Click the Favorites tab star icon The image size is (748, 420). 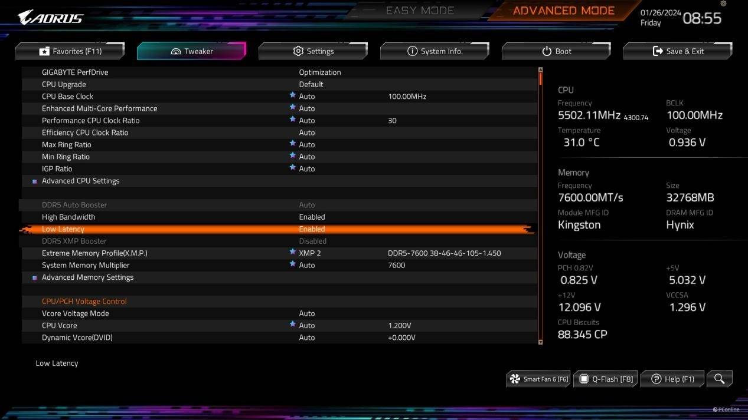44,51
